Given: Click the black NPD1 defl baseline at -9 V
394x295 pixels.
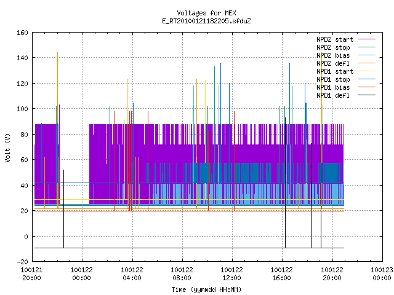Looking at the screenshot, I should 189,248.
